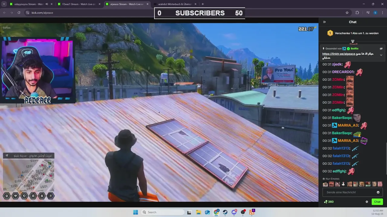Click the stream video player area
The width and height of the screenshot is (387, 217).
click(x=159, y=112)
